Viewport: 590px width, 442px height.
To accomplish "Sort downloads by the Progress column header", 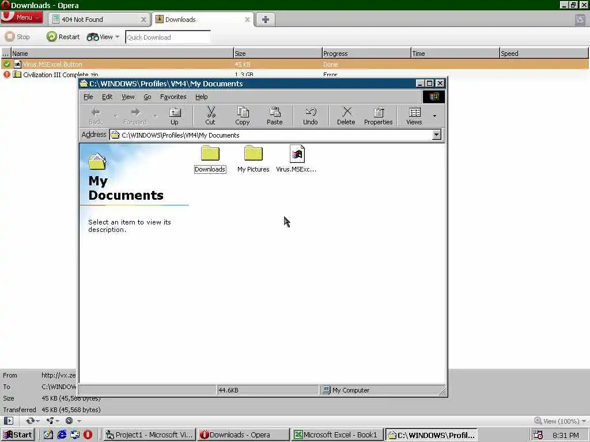I will tap(366, 54).
